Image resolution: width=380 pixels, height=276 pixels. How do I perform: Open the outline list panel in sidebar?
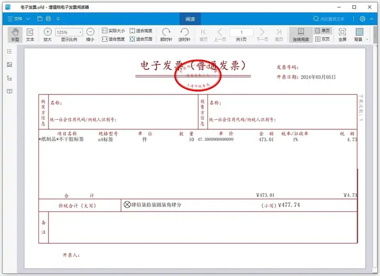coord(9,51)
